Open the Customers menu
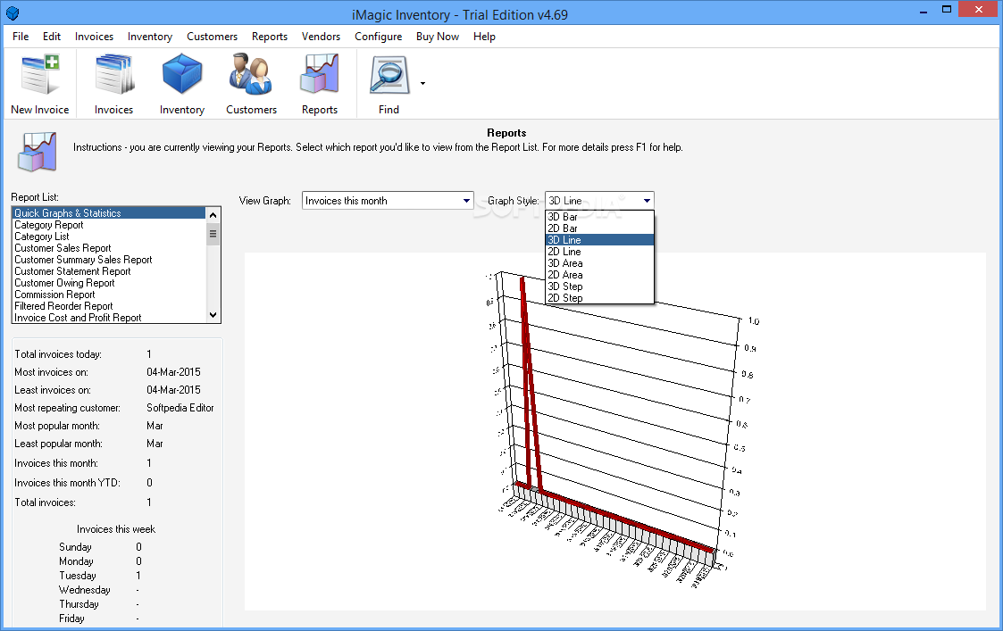The height and width of the screenshot is (631, 1003). click(x=212, y=37)
